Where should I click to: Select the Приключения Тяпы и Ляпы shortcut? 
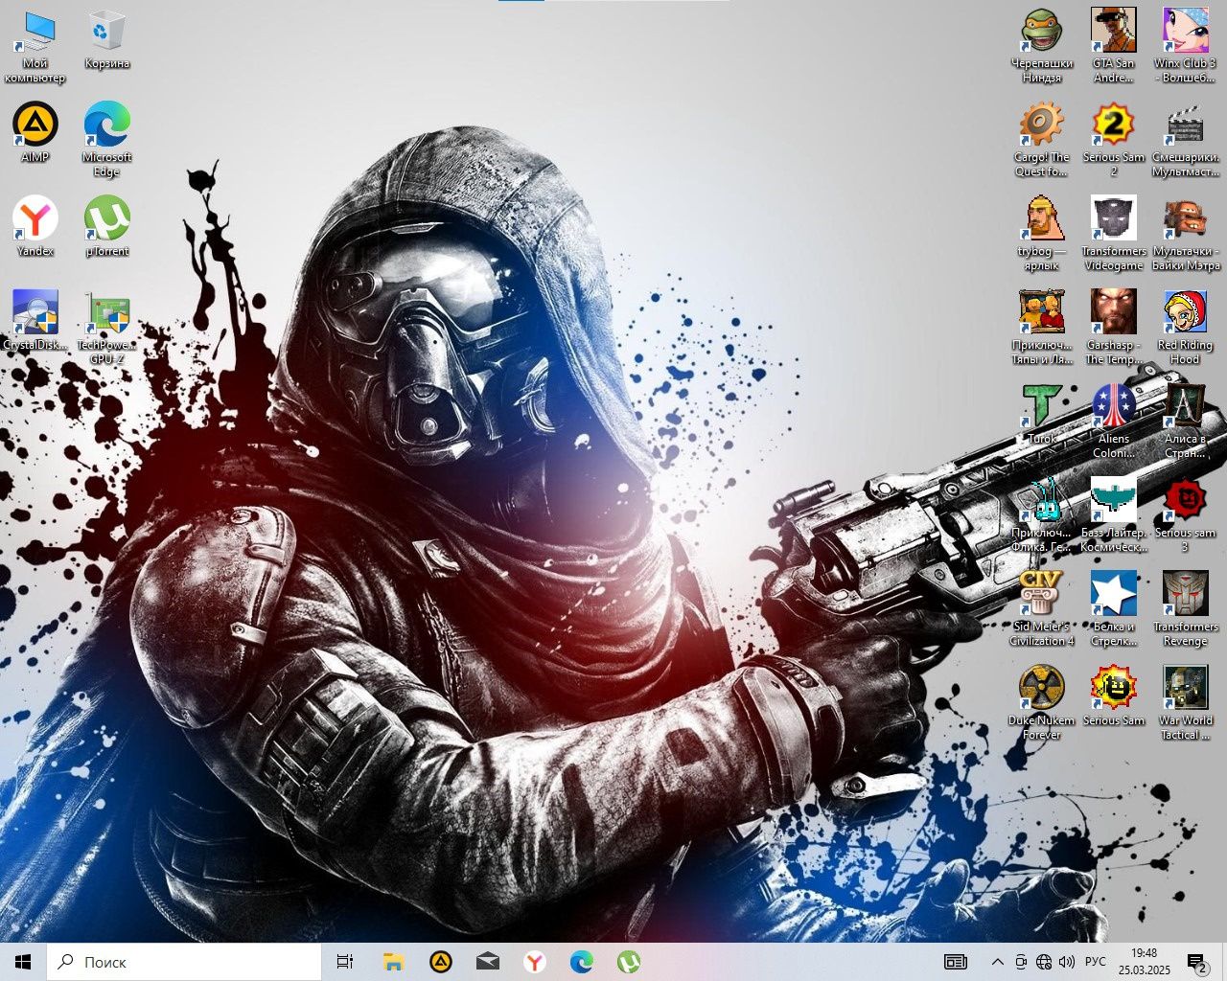(1042, 329)
